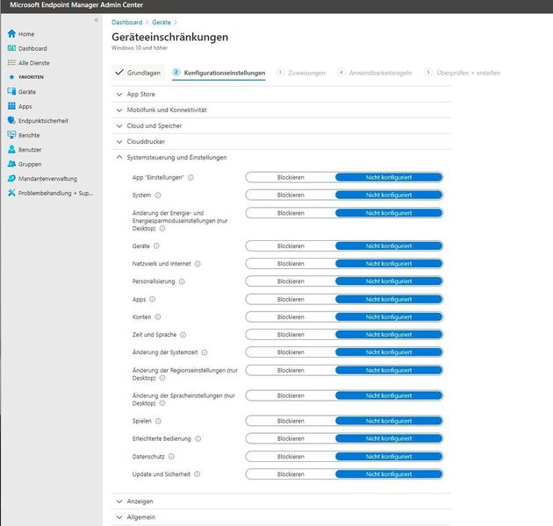Image resolution: width=553 pixels, height=526 pixels.
Task: Show info icon next to Personalisierung
Action: click(182, 281)
